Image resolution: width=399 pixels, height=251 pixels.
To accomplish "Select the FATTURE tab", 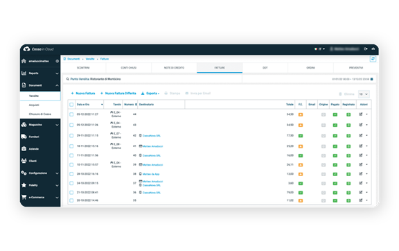I will [220, 68].
